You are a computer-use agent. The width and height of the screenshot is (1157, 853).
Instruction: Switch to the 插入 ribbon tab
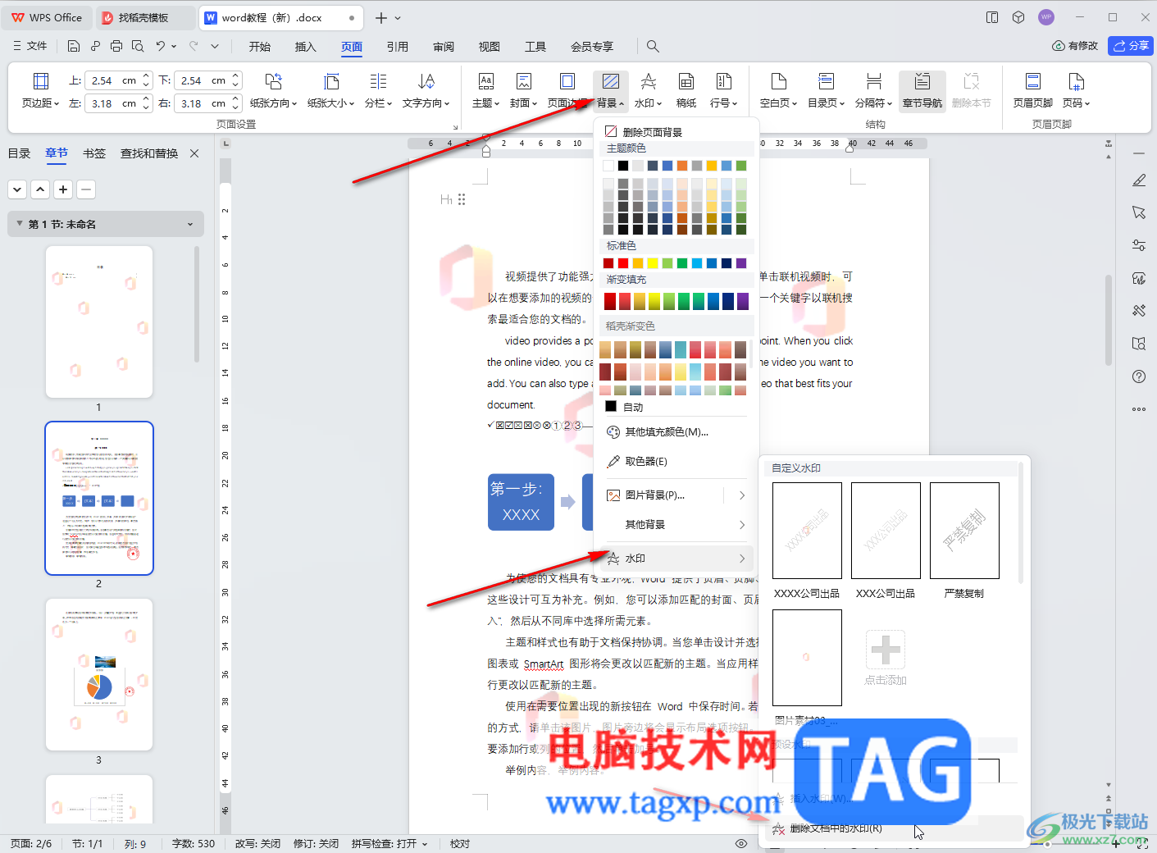coord(306,47)
